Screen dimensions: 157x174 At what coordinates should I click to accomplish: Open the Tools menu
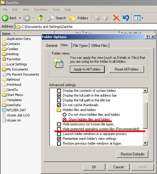coord(56,10)
